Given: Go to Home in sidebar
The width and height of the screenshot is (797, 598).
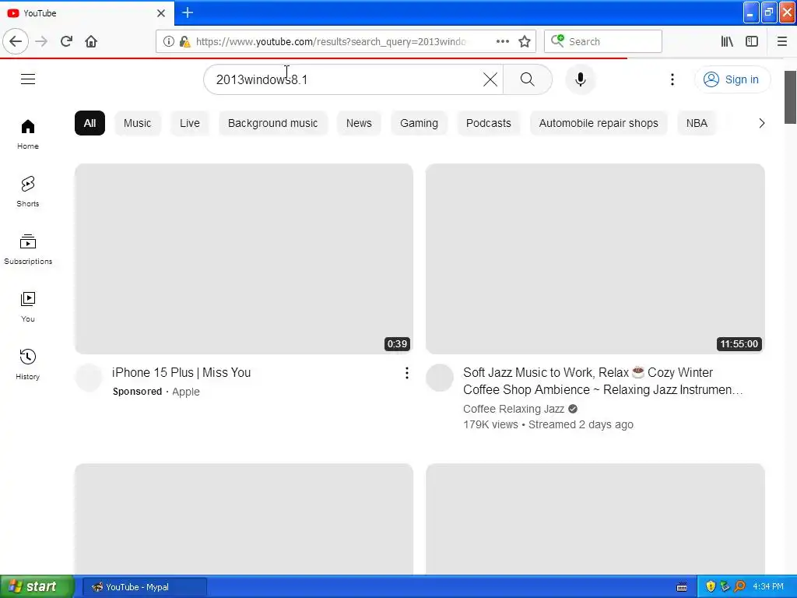Looking at the screenshot, I should tap(28, 134).
